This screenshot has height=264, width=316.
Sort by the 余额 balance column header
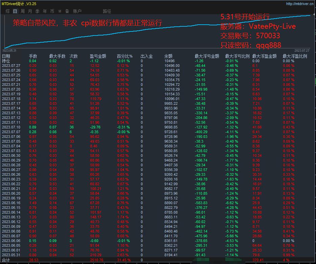click(168, 56)
